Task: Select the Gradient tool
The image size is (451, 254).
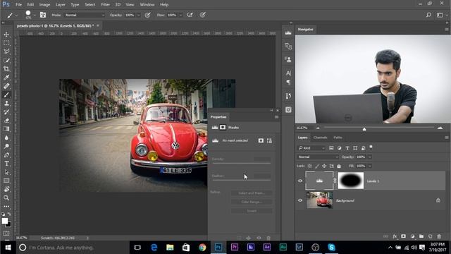Action: [6, 129]
